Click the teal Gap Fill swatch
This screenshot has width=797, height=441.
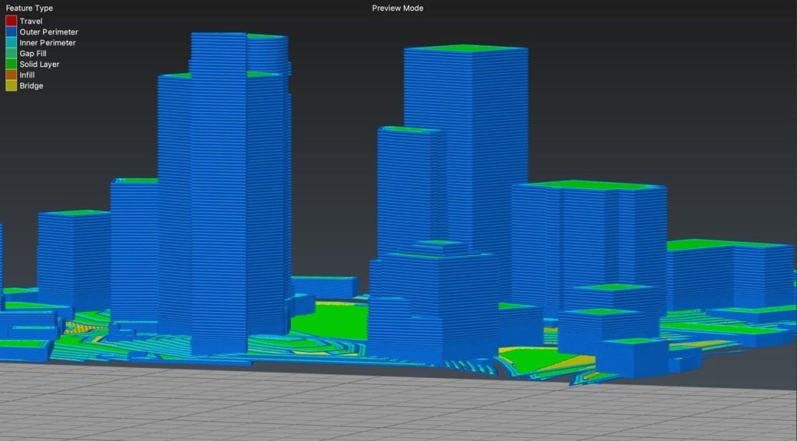(11, 54)
